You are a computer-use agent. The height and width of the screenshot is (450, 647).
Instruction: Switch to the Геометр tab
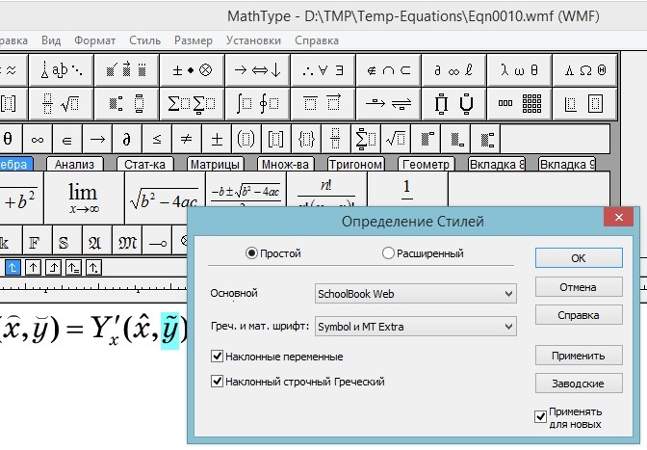[426, 165]
